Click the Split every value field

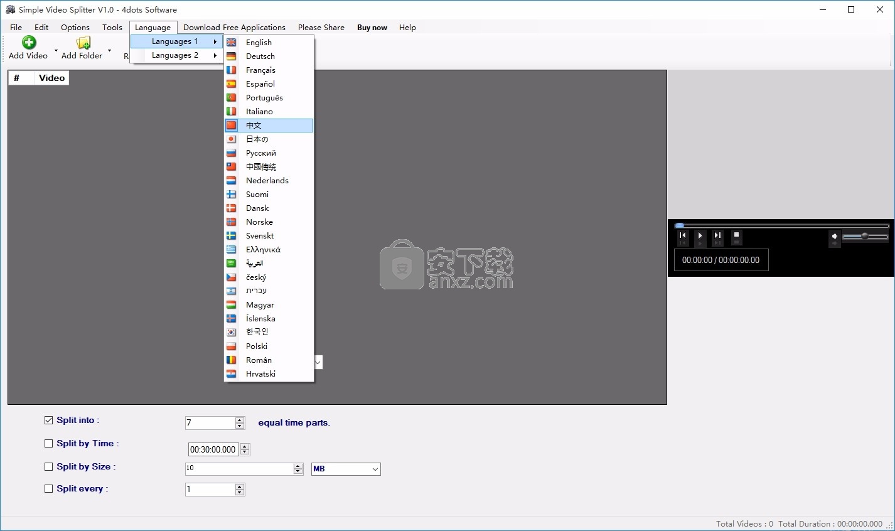click(x=210, y=490)
